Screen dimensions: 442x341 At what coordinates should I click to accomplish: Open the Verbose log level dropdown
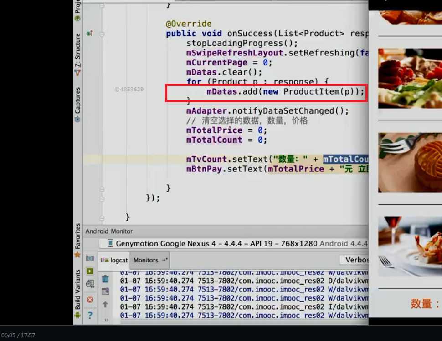click(354, 260)
